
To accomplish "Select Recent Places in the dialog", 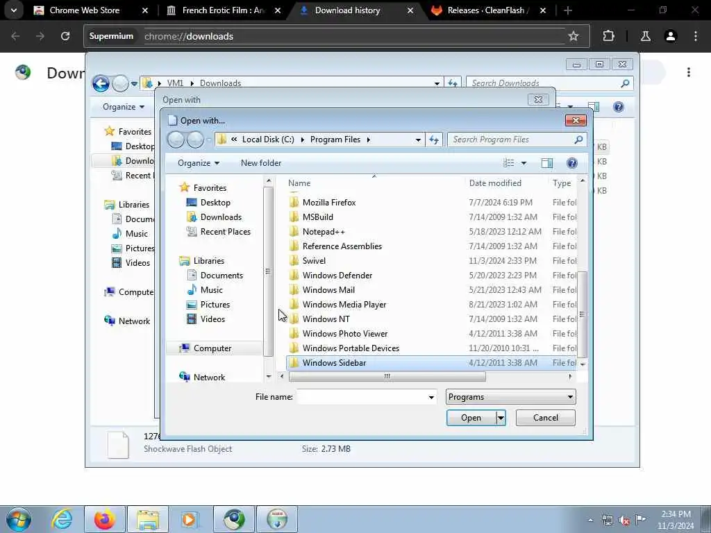I will [226, 232].
